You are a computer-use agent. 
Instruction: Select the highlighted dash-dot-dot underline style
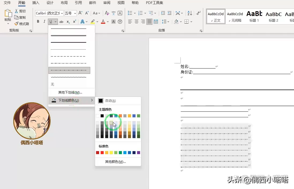click(x=69, y=70)
